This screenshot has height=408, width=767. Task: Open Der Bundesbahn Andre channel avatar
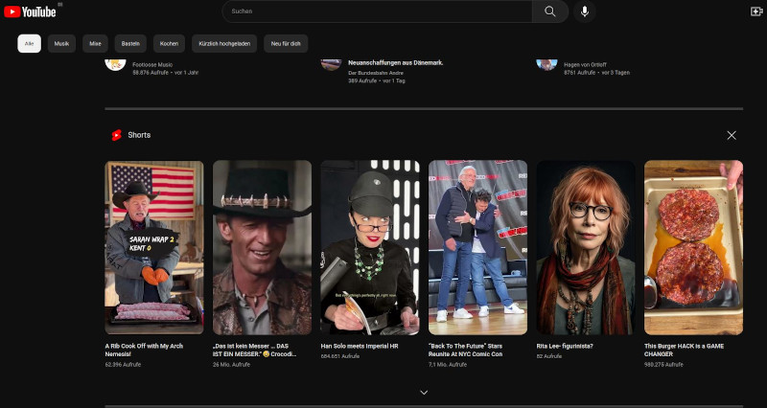tap(331, 63)
